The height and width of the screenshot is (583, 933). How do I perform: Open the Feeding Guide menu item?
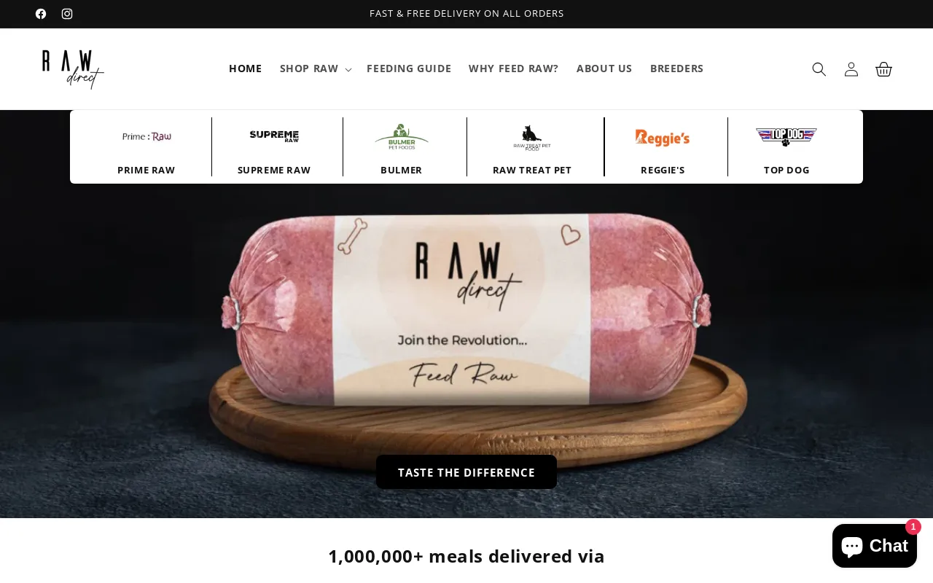(x=409, y=69)
